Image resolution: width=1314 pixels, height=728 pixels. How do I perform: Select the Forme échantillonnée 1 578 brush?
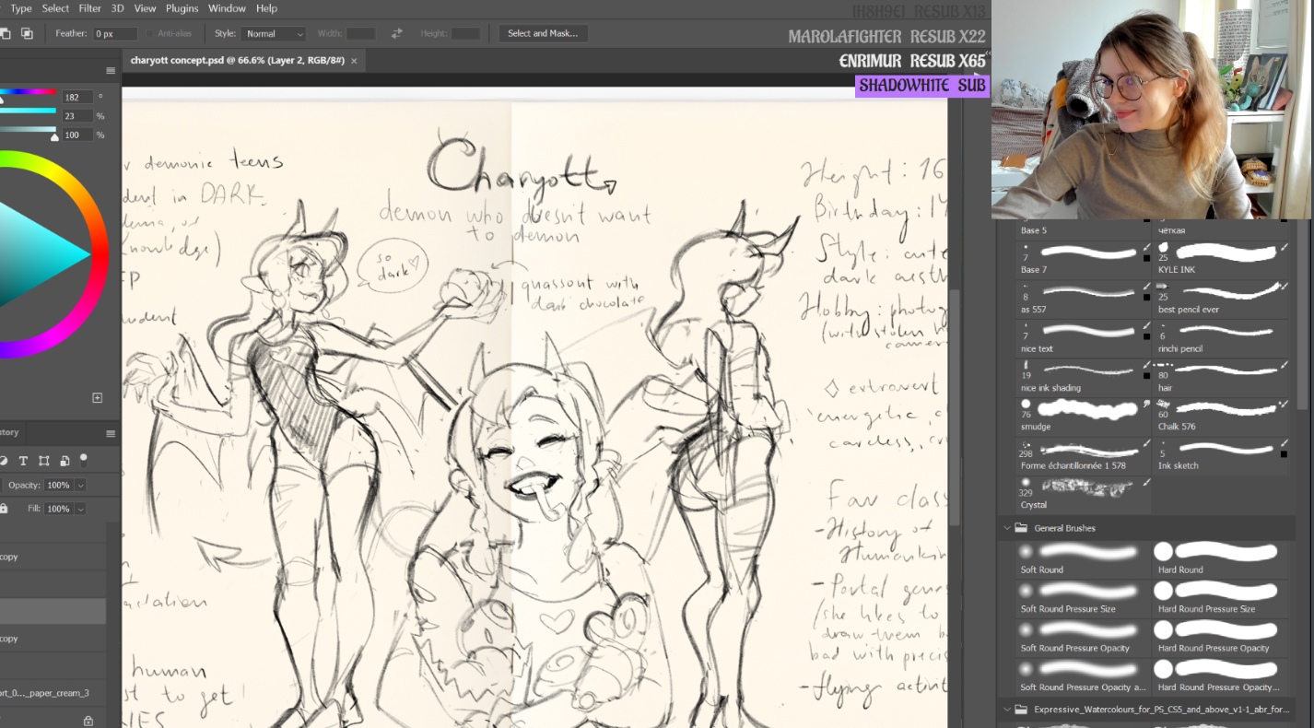click(1085, 455)
